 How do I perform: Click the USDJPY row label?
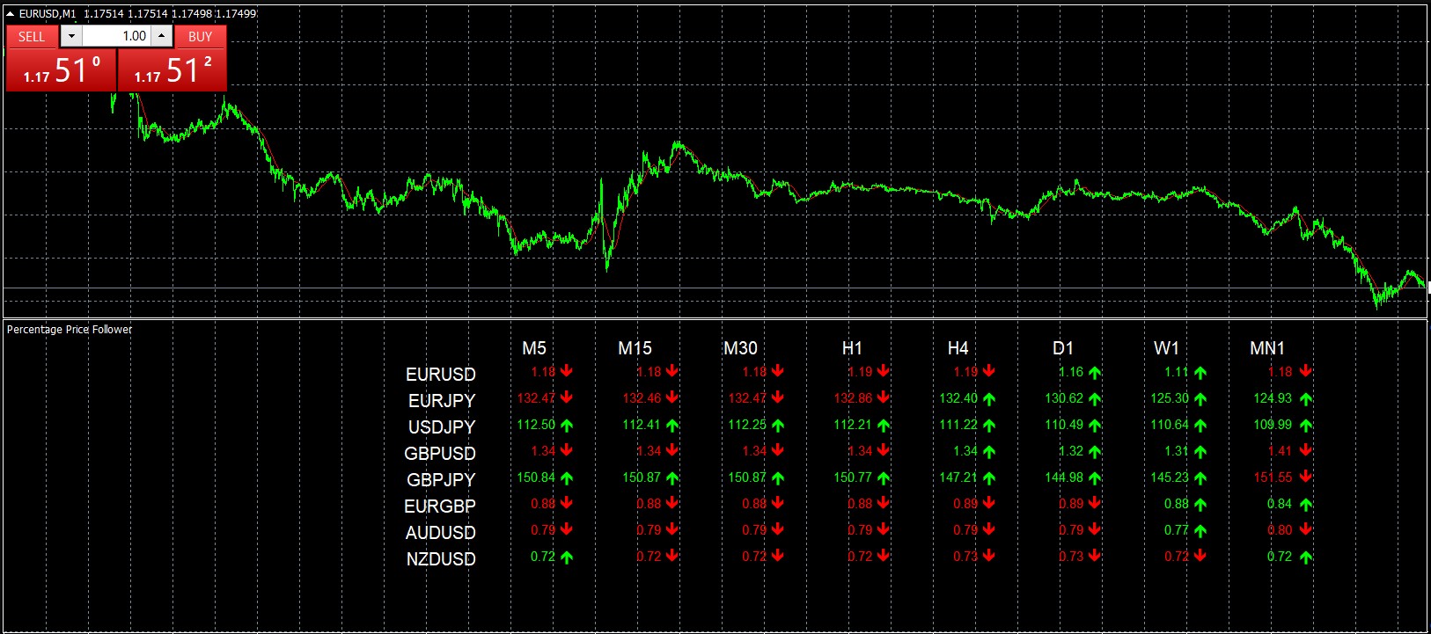(x=442, y=427)
